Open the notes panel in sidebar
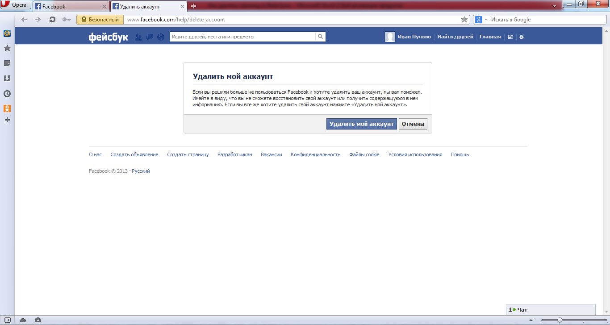Viewport: 610px width, 325px height. (7, 63)
